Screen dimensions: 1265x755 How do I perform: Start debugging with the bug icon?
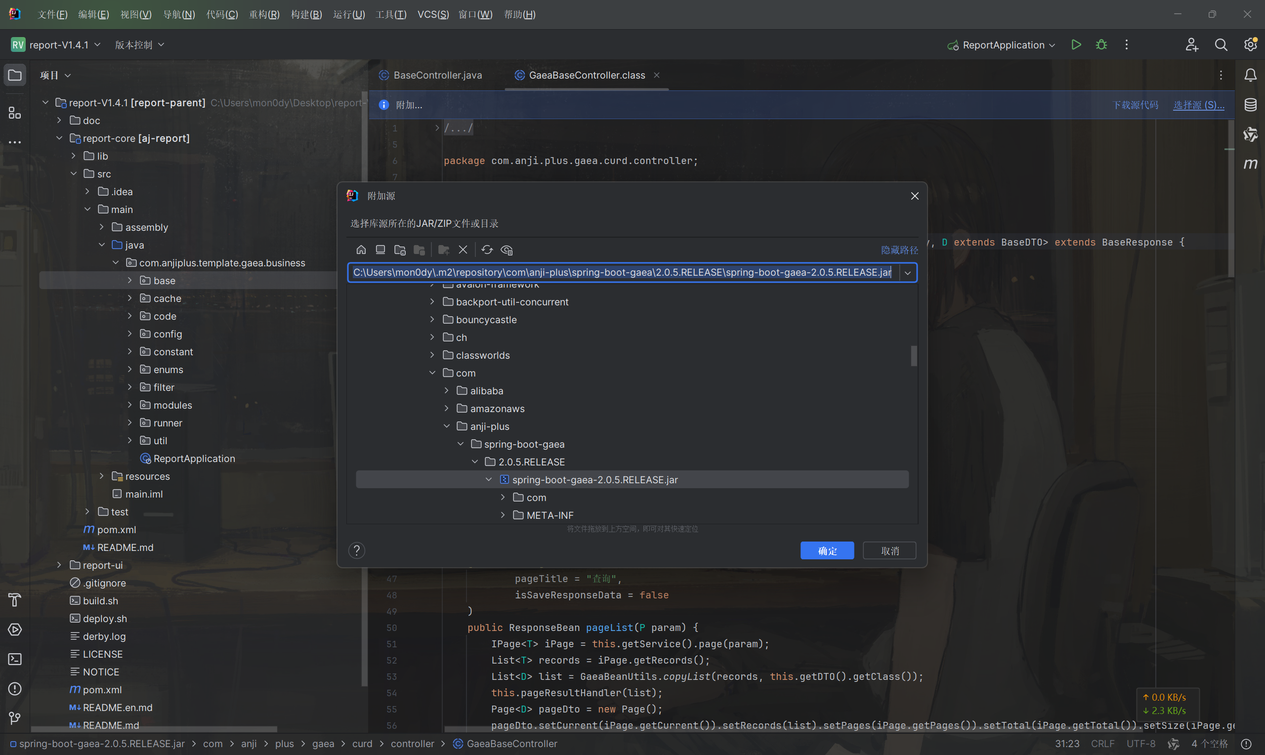1101,45
